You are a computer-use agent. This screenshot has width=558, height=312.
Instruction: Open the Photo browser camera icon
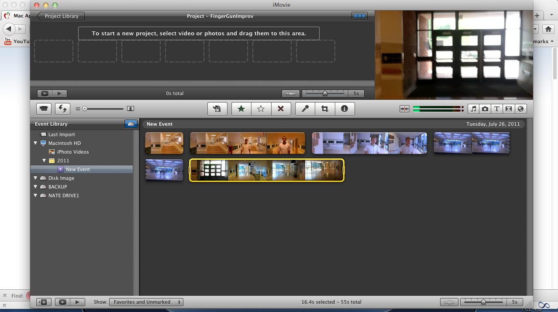485,109
